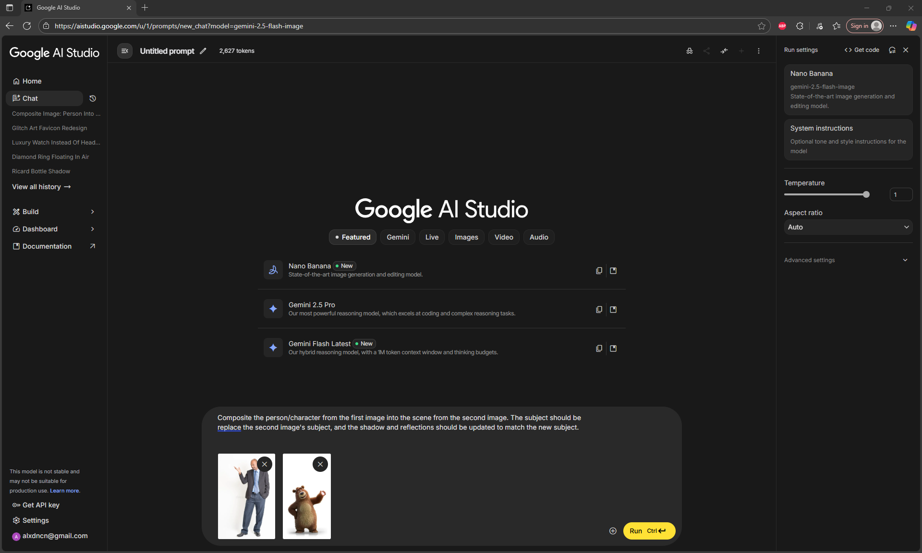Remove the businessman image attachment

point(265,464)
